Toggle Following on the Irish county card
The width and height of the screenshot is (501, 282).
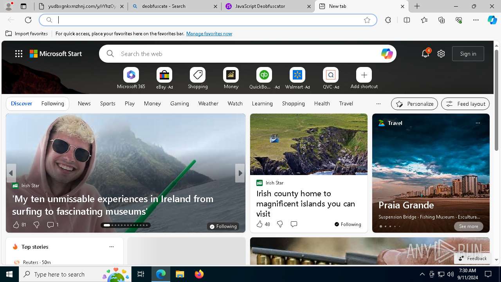pyautogui.click(x=348, y=224)
